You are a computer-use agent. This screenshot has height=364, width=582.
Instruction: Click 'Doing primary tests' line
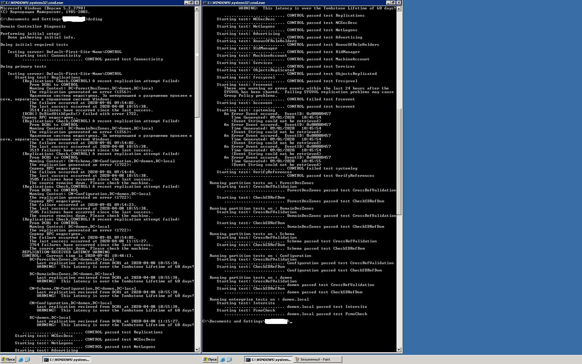click(x=23, y=66)
